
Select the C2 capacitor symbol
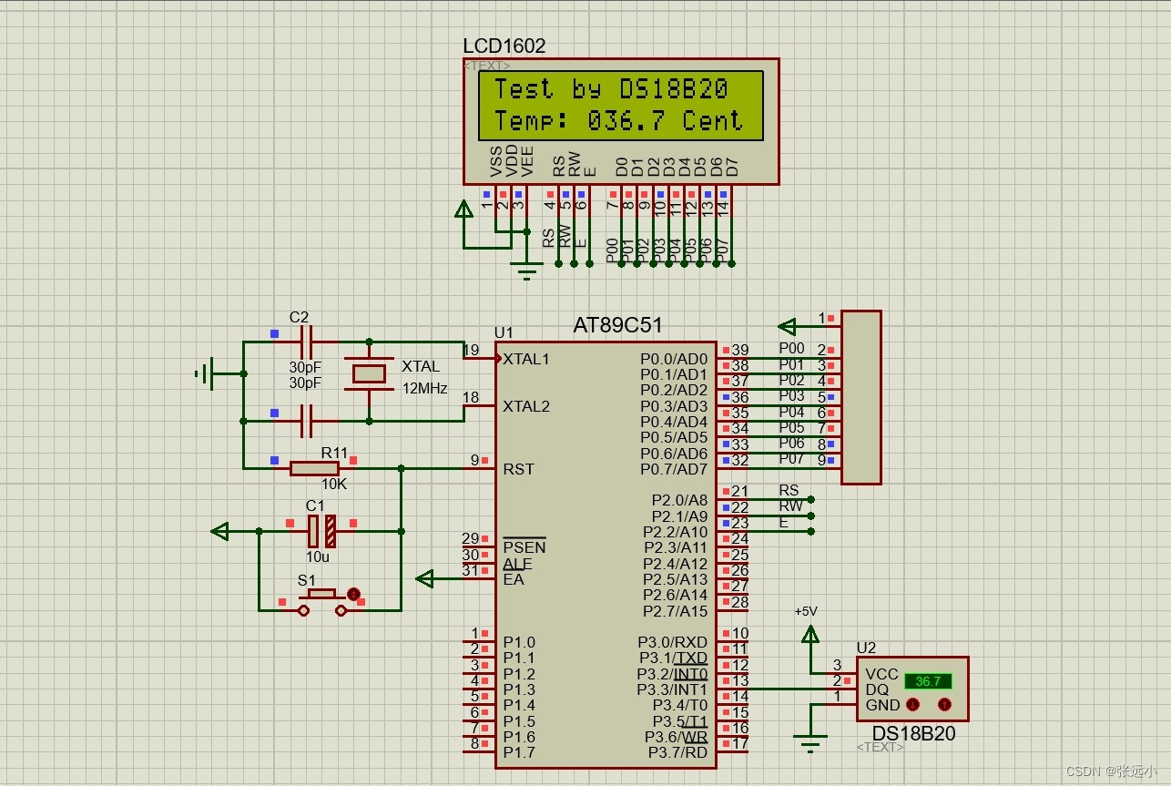pyautogui.click(x=307, y=342)
